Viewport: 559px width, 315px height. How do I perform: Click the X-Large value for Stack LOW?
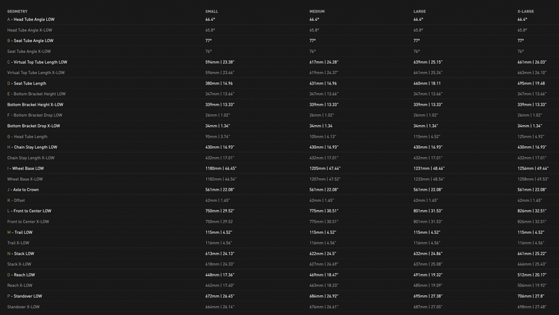click(x=532, y=254)
